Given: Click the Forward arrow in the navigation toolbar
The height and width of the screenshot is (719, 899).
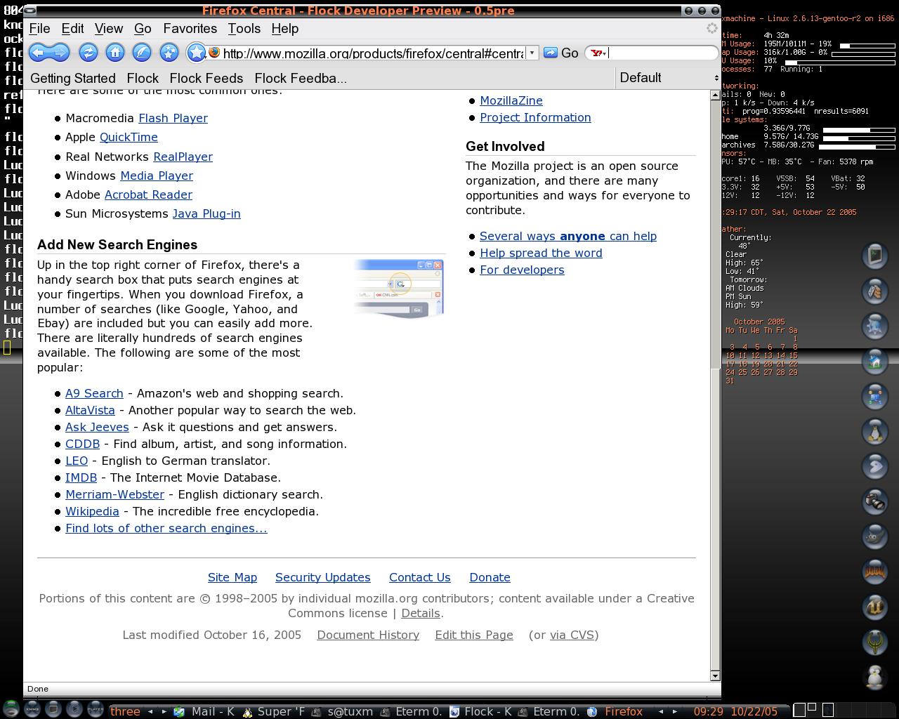Looking at the screenshot, I should pyautogui.click(x=60, y=53).
